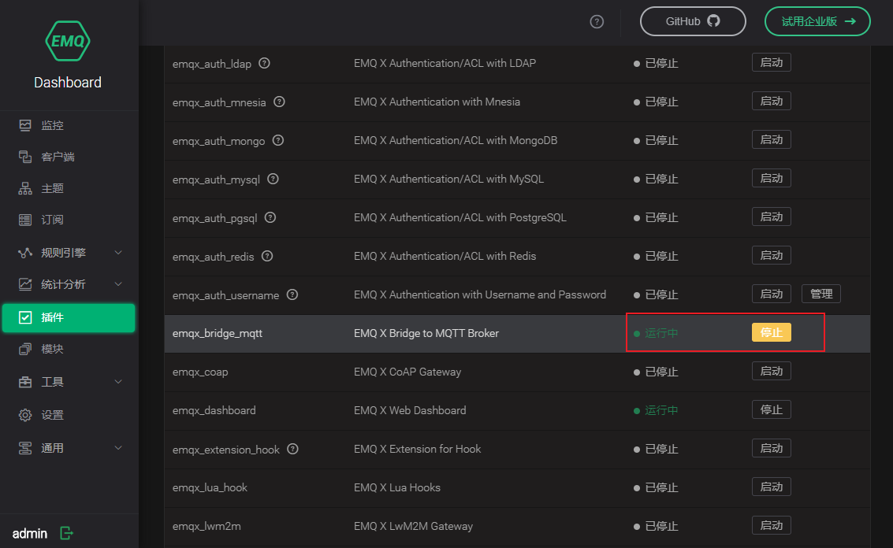Select the emqx_bridge_mqtt plugin name
This screenshot has height=548, width=893.
click(x=217, y=334)
